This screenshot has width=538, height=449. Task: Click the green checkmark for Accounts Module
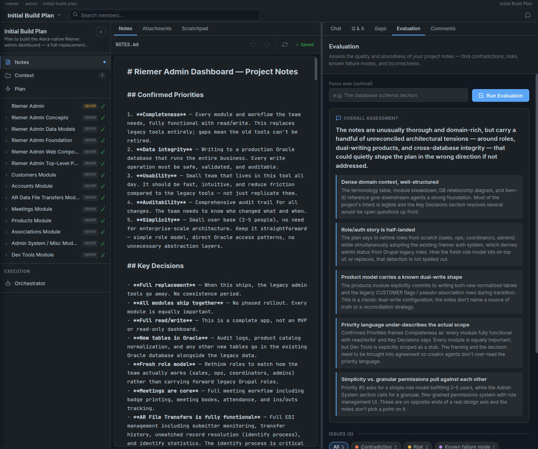[x=103, y=186]
